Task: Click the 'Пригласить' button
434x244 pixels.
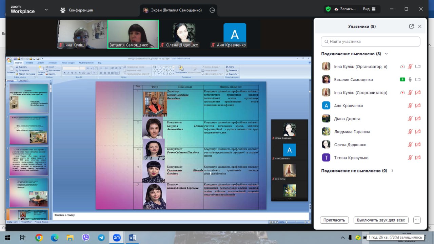Action: click(334, 220)
